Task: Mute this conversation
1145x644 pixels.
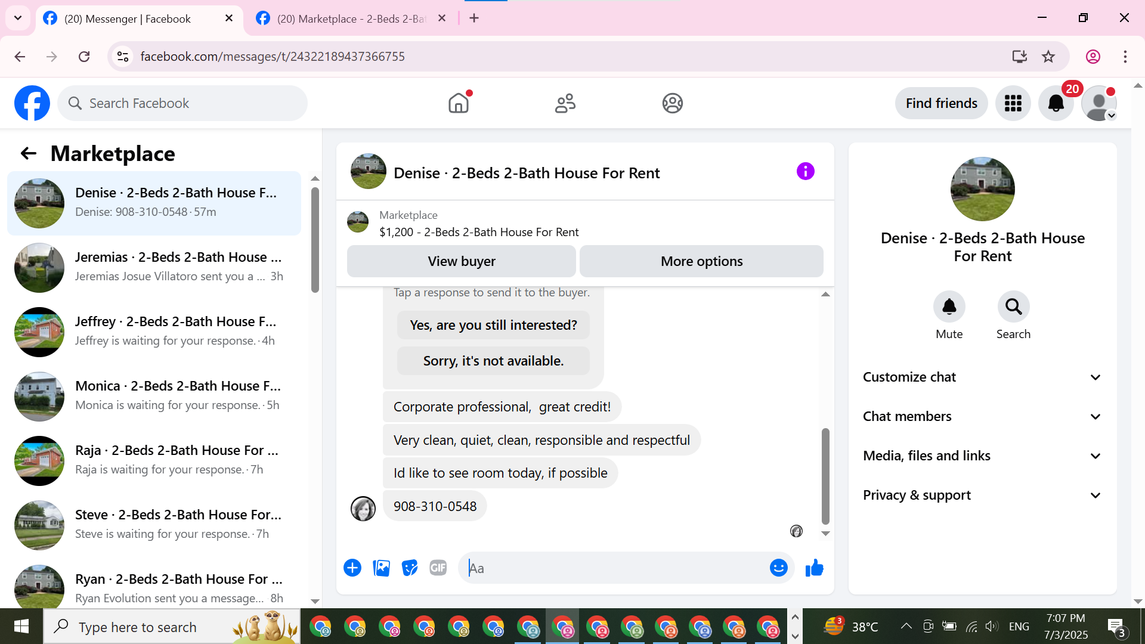Action: click(949, 307)
